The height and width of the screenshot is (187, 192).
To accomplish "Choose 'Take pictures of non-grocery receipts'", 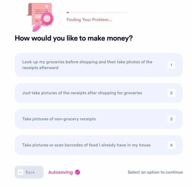I will coord(99,119).
